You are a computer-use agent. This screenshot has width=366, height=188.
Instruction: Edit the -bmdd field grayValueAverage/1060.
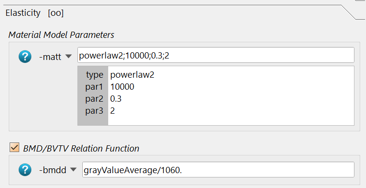(x=218, y=170)
